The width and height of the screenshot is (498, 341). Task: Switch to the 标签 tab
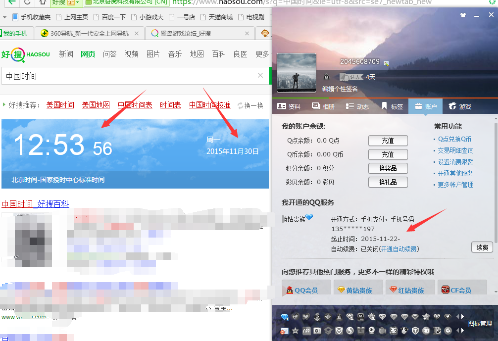tap(392, 106)
